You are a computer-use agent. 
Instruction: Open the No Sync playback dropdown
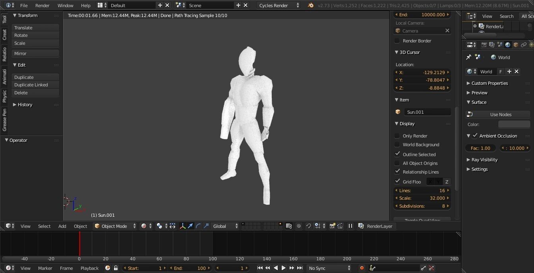(x=329, y=268)
